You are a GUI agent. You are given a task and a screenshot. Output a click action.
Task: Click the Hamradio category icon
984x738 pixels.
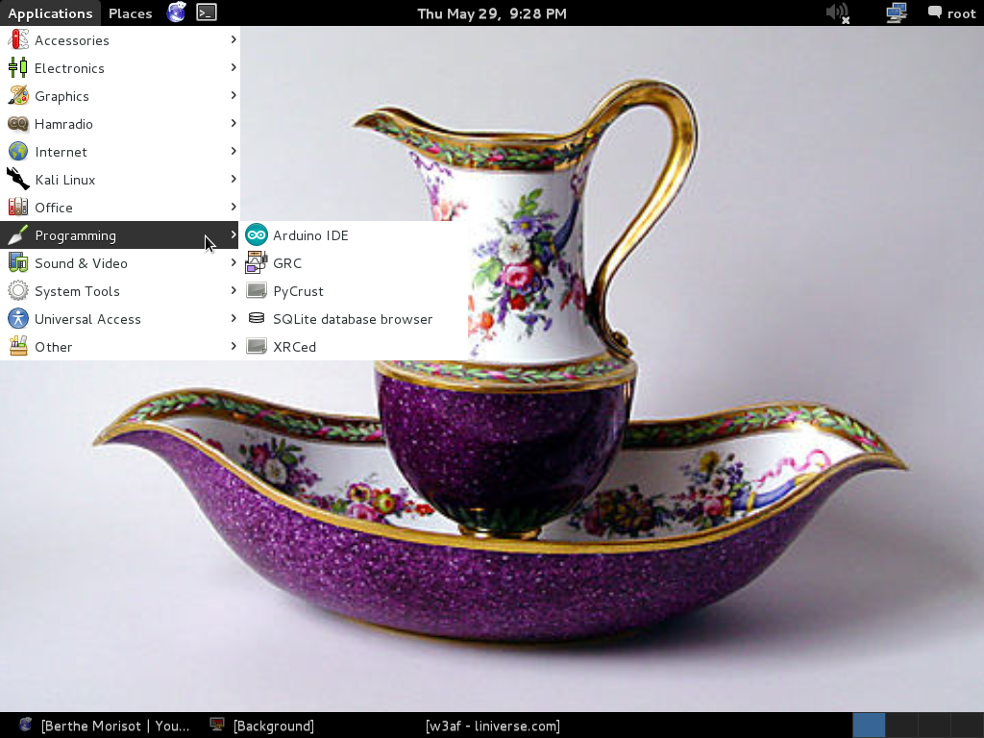(x=18, y=124)
